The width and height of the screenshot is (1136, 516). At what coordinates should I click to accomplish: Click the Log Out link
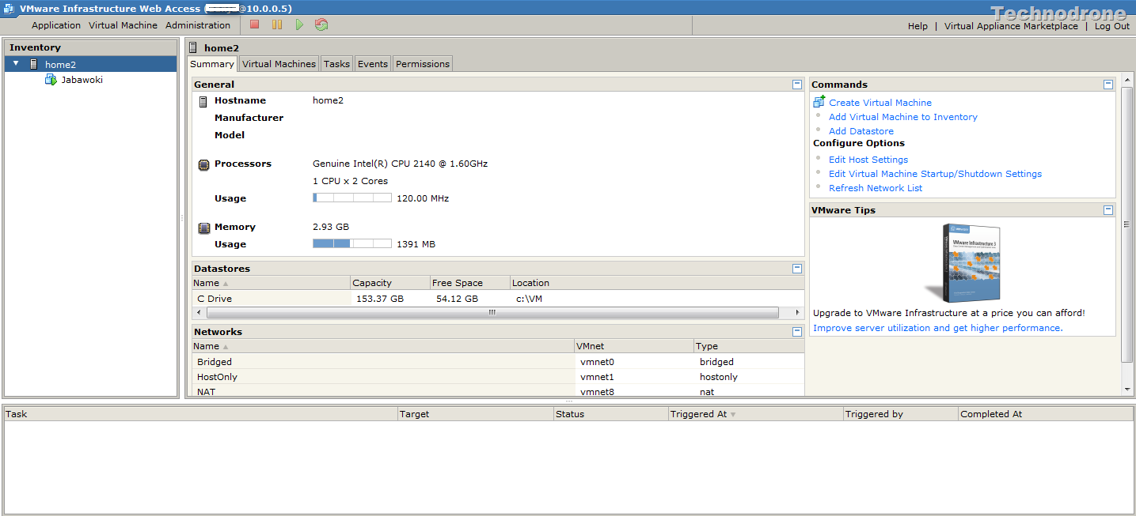coord(1112,26)
